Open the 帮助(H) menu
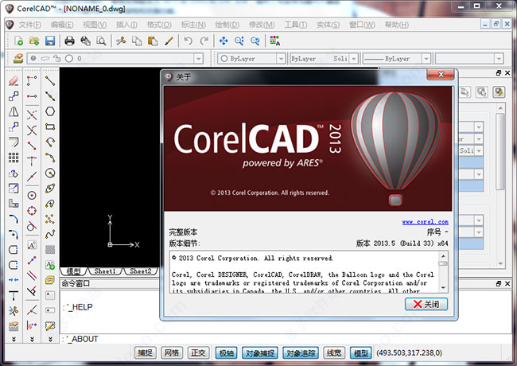The image size is (517, 366). tap(397, 25)
